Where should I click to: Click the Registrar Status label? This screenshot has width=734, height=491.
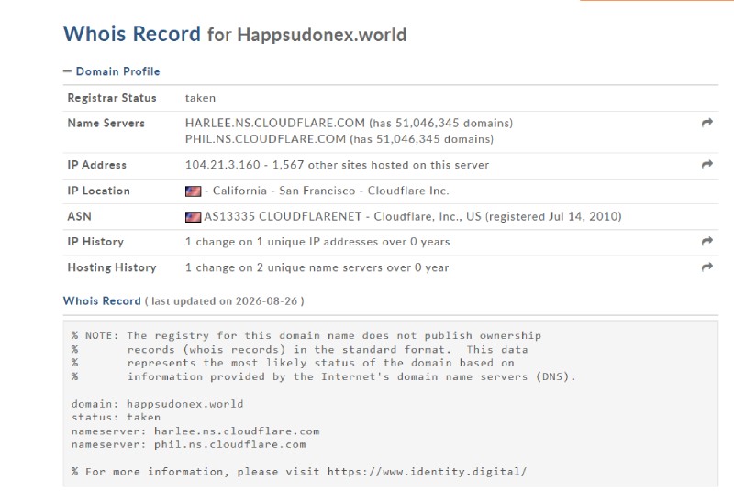pyautogui.click(x=112, y=98)
